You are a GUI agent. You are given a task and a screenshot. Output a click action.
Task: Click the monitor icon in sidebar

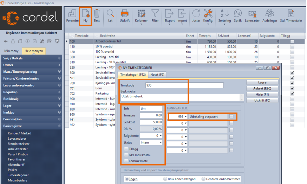point(57,42)
